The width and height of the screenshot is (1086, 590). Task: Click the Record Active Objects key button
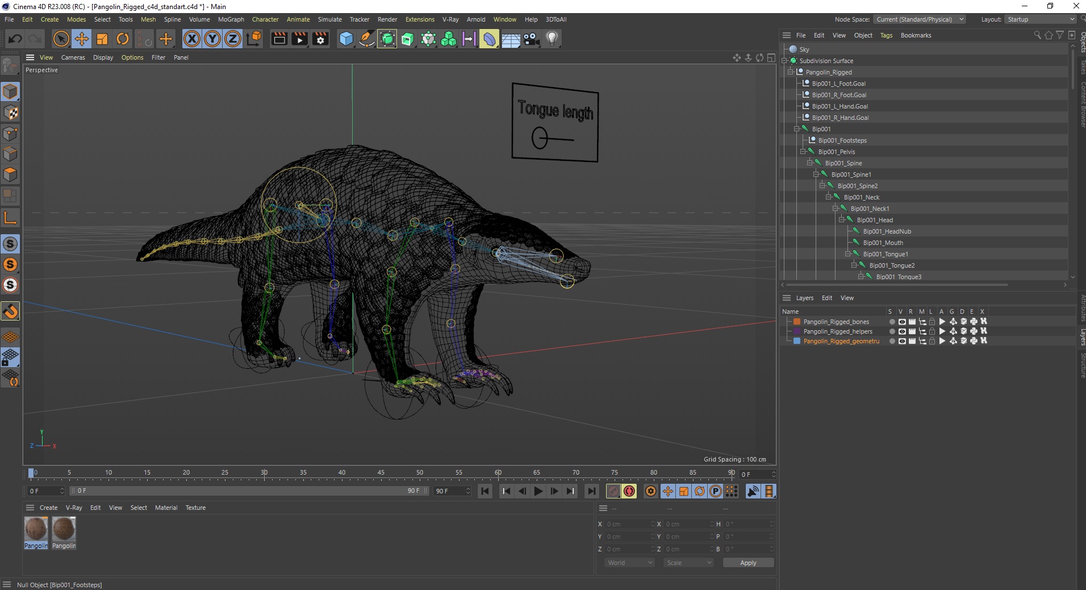pyautogui.click(x=613, y=491)
